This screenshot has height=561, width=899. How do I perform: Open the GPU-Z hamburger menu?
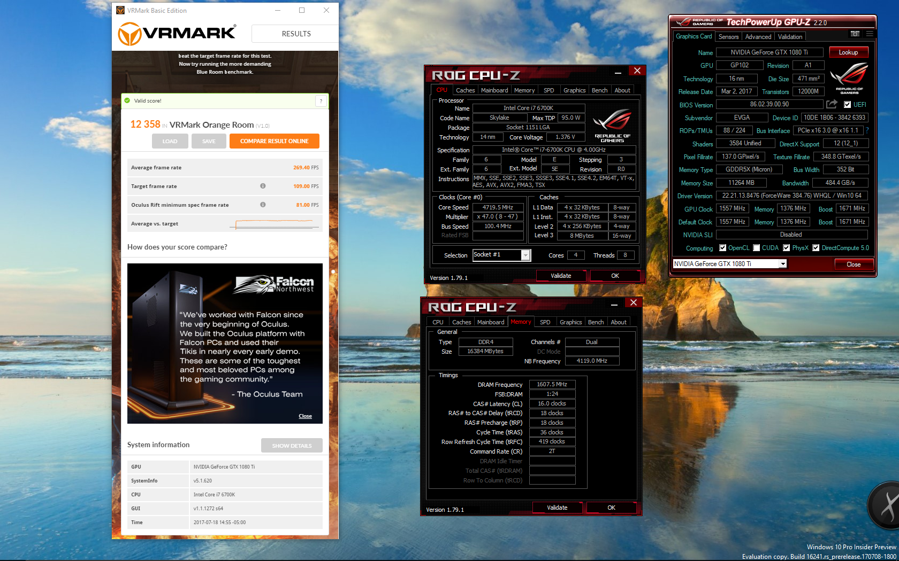point(870,34)
